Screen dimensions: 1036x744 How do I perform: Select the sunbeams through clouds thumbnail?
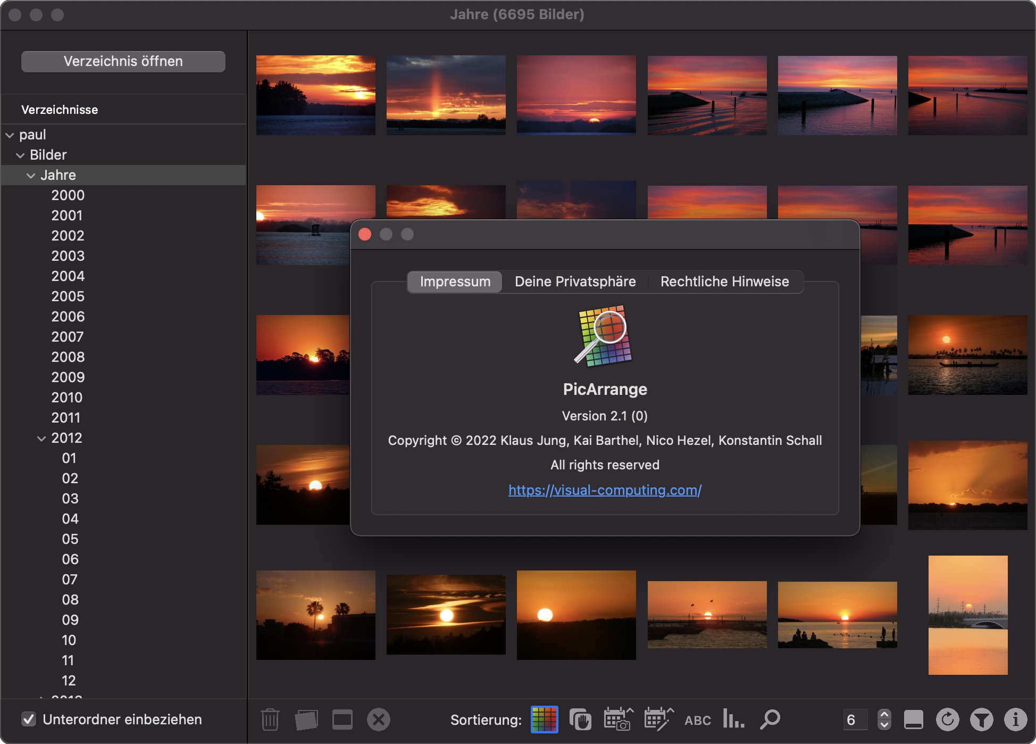pyautogui.click(x=968, y=485)
